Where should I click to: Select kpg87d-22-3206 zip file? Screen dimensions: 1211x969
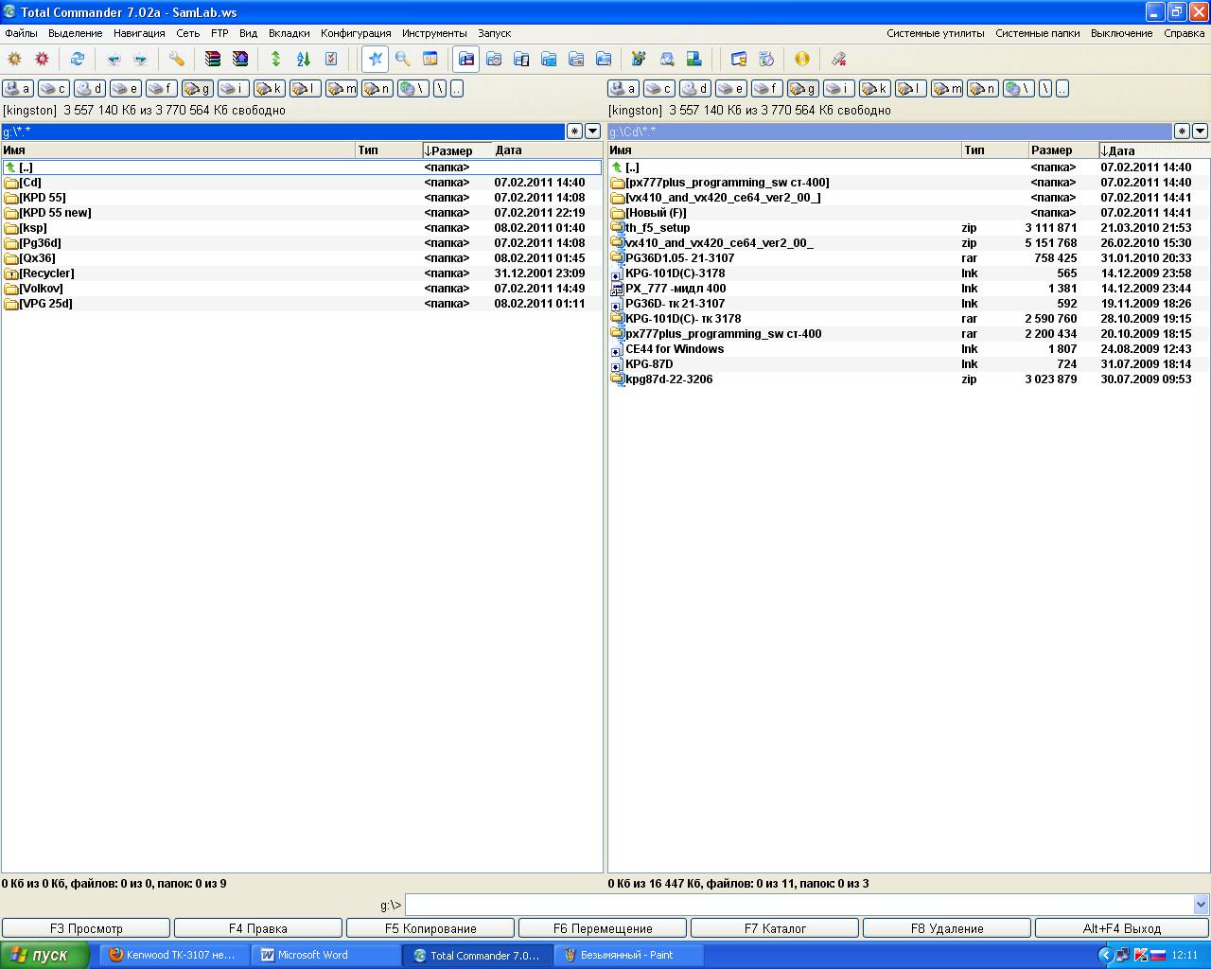[908, 379]
